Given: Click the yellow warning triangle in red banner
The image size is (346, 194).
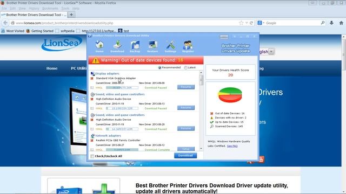Looking at the screenshot, I should (x=96, y=60).
